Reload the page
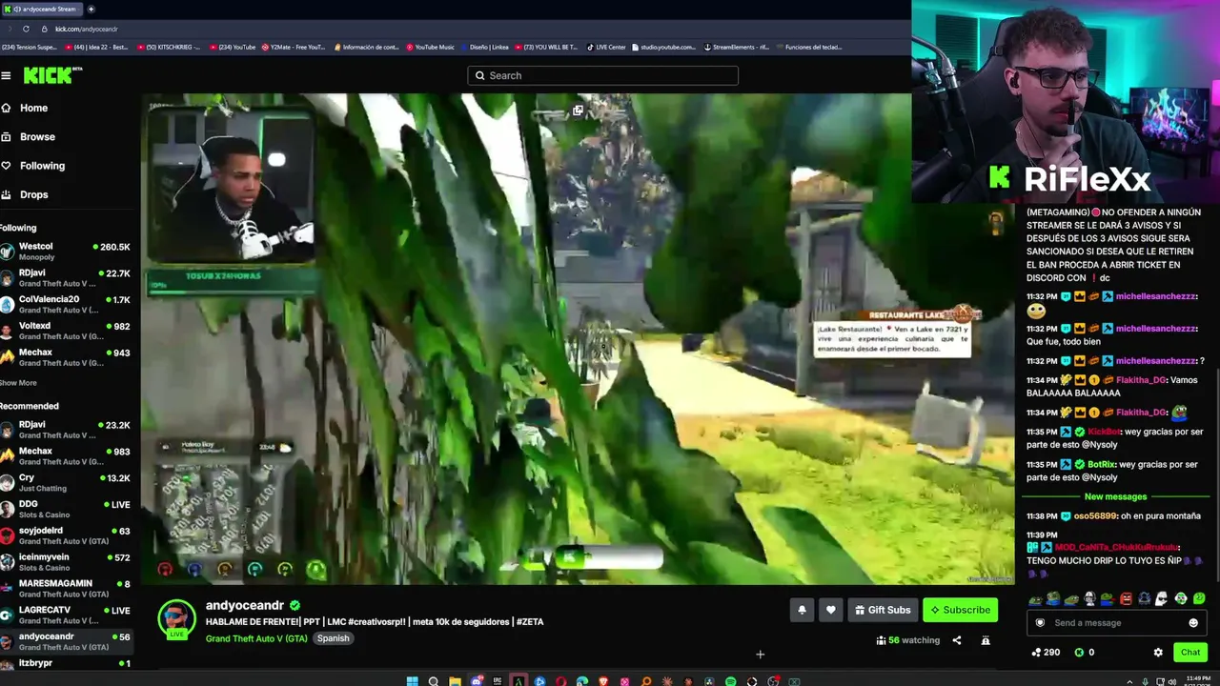 pos(26,29)
